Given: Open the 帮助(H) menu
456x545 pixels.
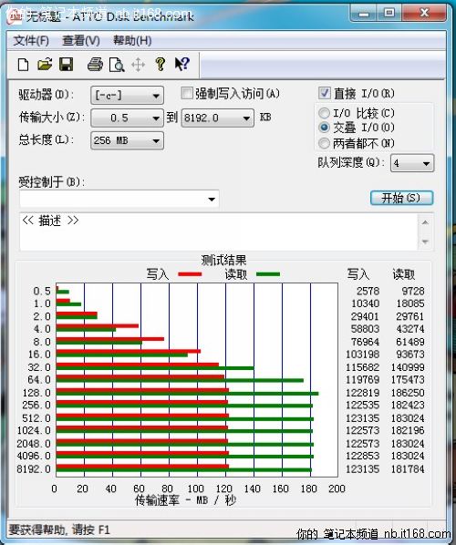Looking at the screenshot, I should [x=132, y=41].
